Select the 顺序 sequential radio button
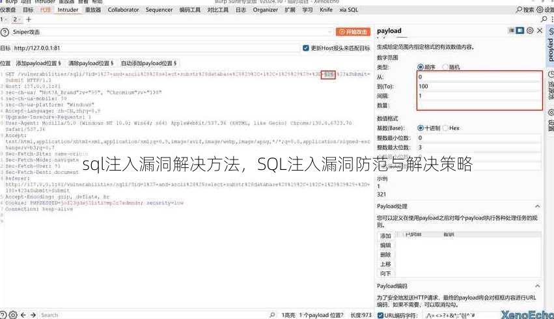This screenshot has width=554, height=319. pyautogui.click(x=421, y=67)
